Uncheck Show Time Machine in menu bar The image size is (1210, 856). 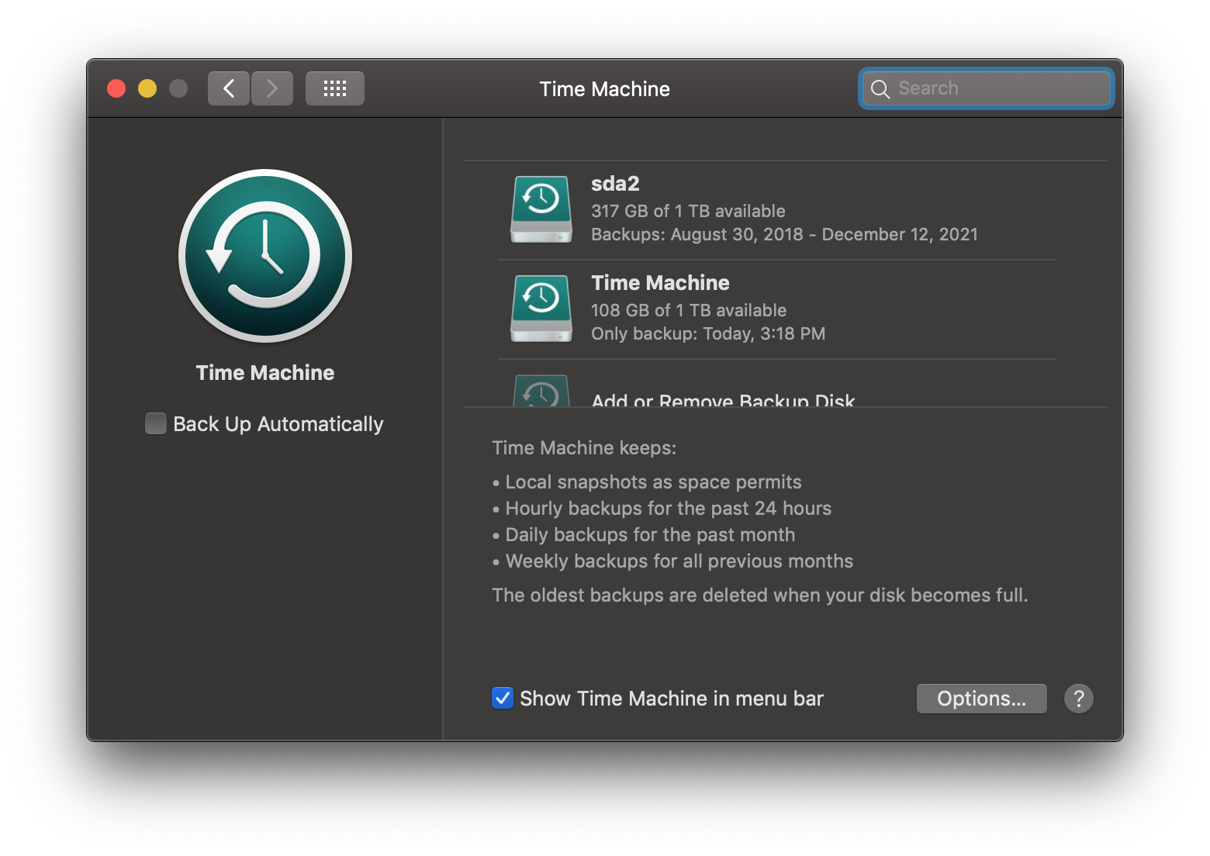tap(503, 699)
